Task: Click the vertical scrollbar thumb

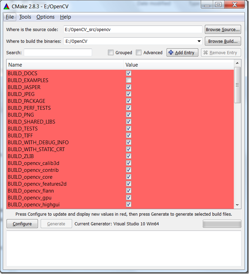Action: pos(237,85)
